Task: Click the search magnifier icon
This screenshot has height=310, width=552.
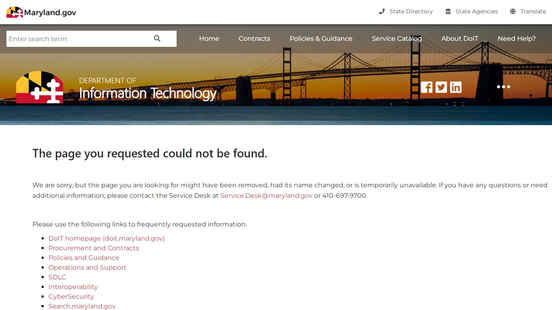Action: [157, 39]
